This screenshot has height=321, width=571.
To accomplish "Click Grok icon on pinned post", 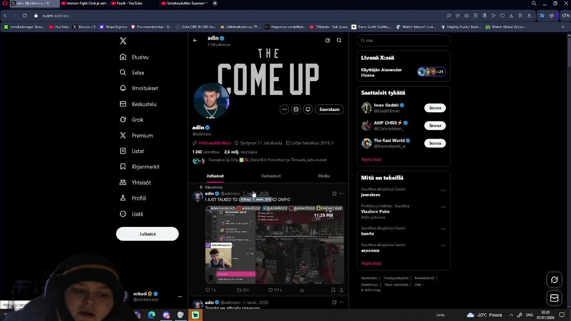I will tap(334, 193).
